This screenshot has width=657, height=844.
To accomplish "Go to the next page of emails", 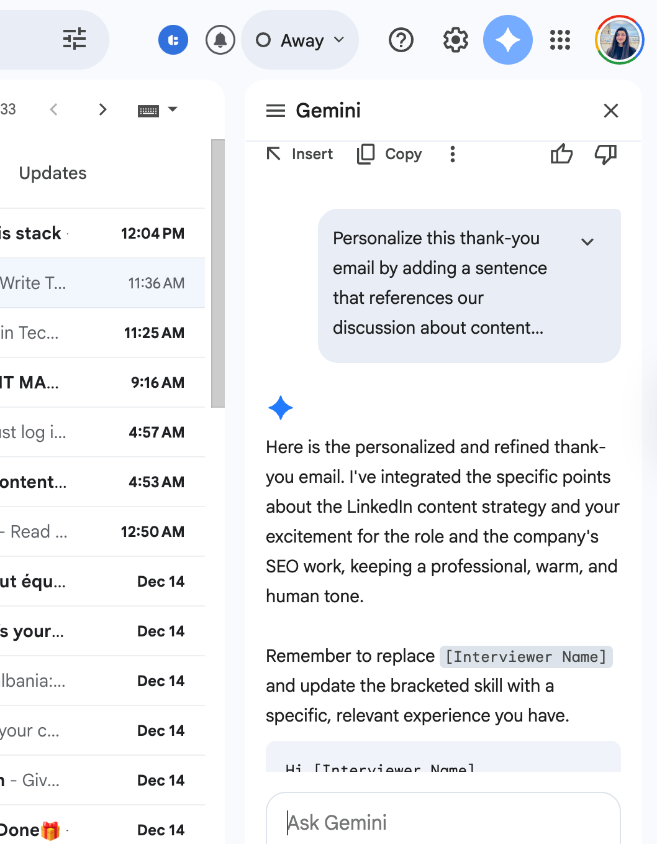I will pyautogui.click(x=102, y=109).
